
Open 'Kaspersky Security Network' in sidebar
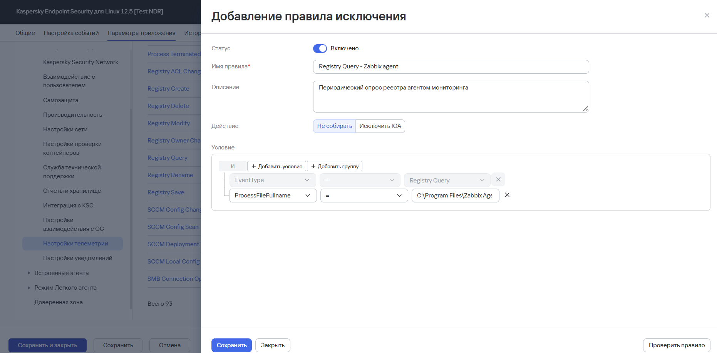[x=81, y=62]
